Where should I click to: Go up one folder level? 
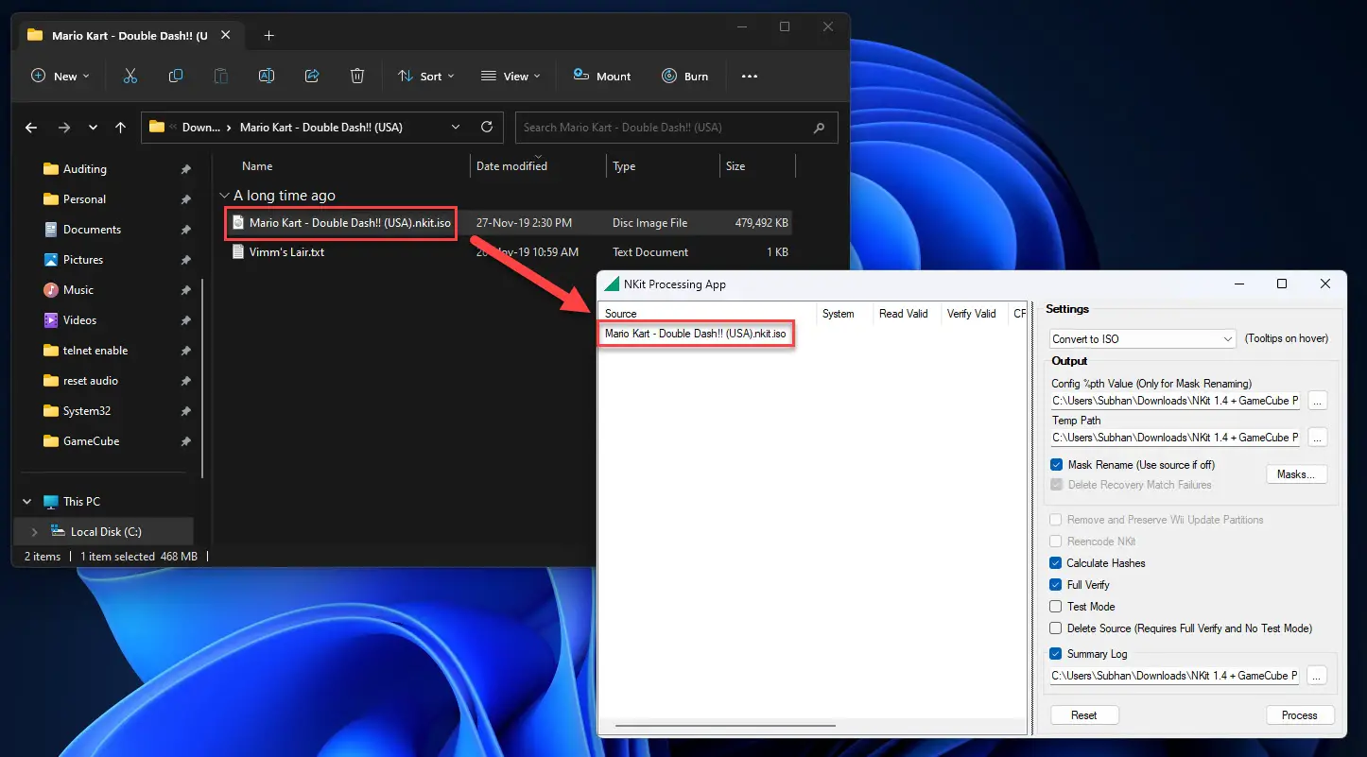point(120,127)
